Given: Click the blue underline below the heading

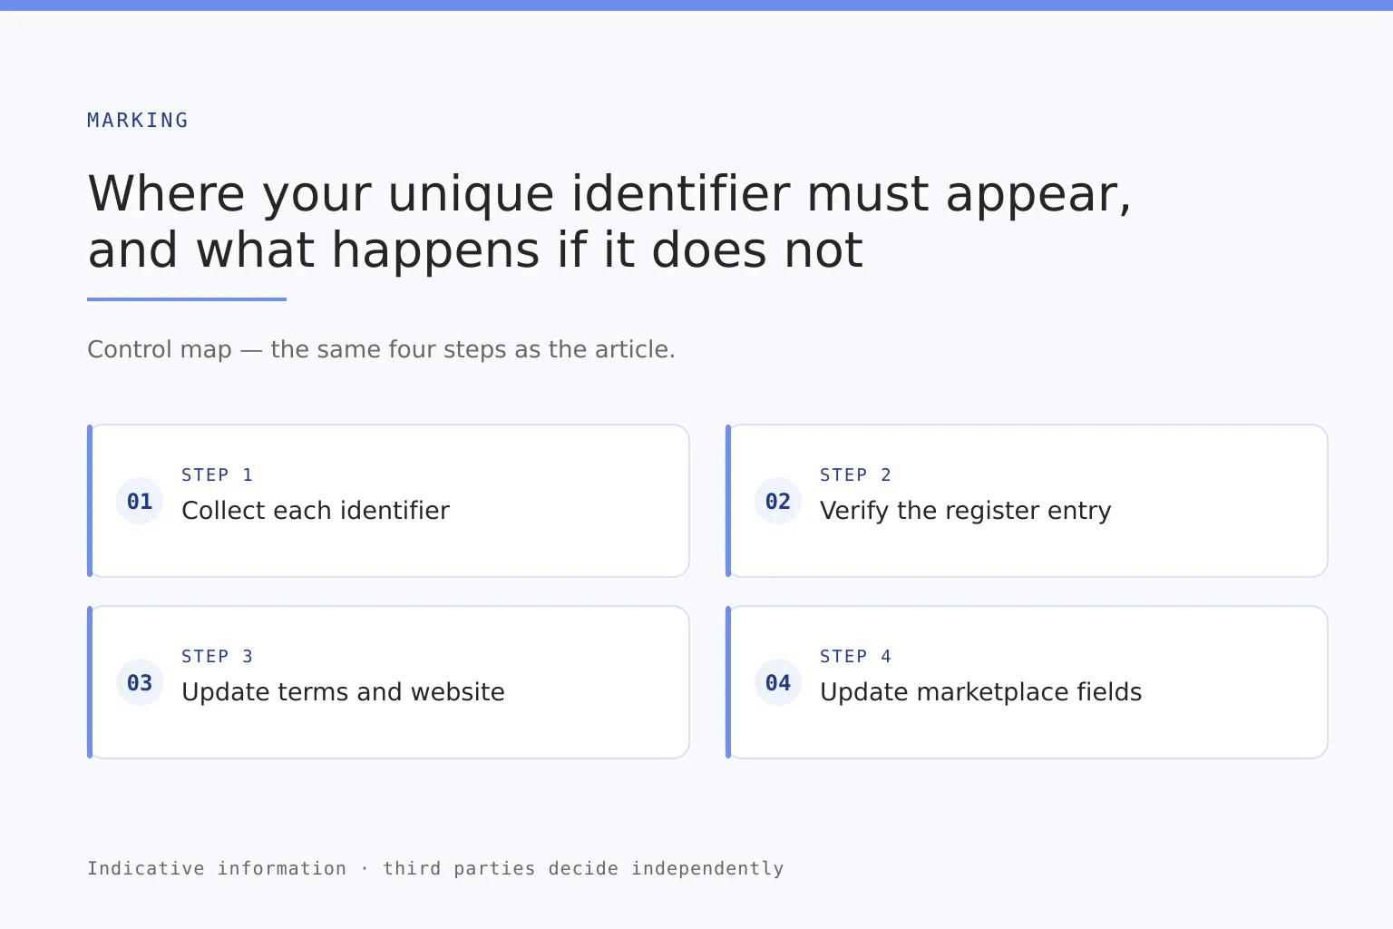Looking at the screenshot, I should [x=187, y=299].
